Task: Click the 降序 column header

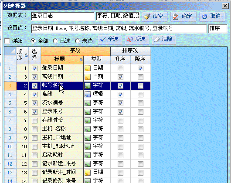Action: coord(140,60)
